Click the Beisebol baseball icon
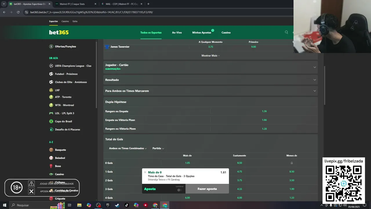This screenshot has height=209, width=371. pyautogui.click(x=51, y=158)
